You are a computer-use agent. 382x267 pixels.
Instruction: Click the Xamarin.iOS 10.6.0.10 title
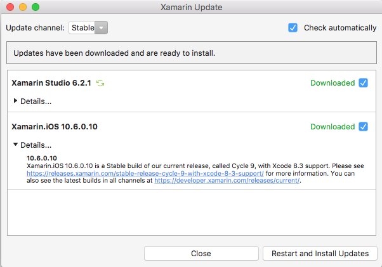tap(55, 127)
